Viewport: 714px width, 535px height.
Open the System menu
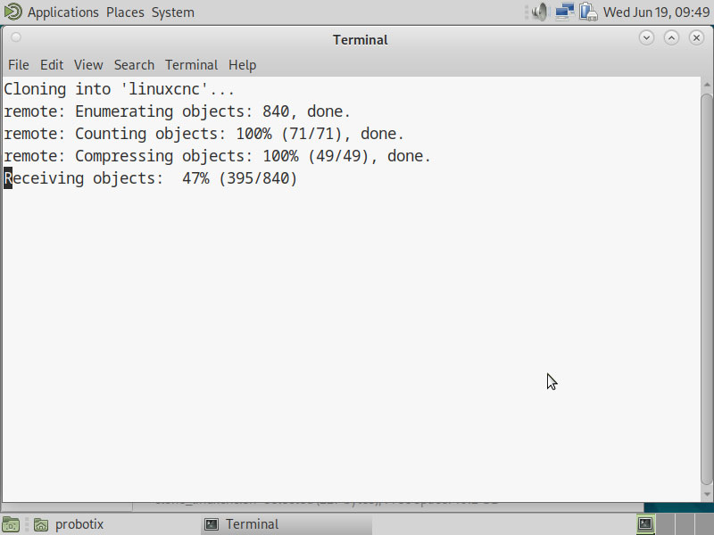pyautogui.click(x=172, y=12)
